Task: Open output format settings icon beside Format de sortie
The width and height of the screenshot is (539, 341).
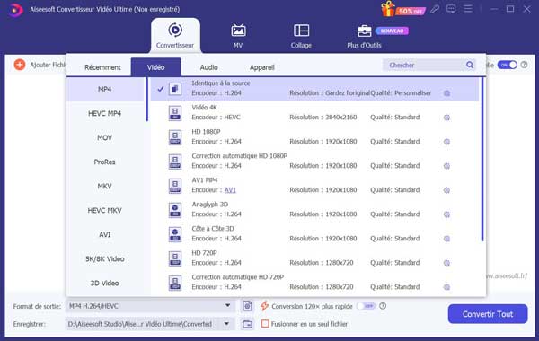Action: 247,306
